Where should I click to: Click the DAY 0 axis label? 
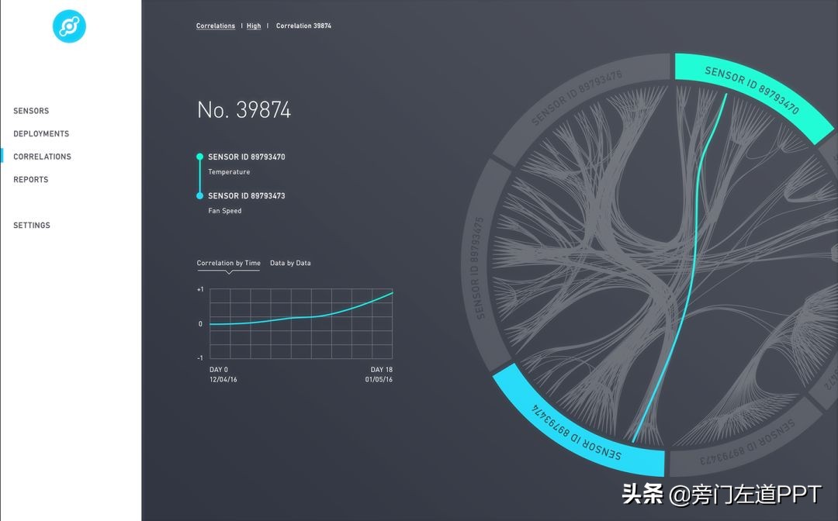point(219,369)
